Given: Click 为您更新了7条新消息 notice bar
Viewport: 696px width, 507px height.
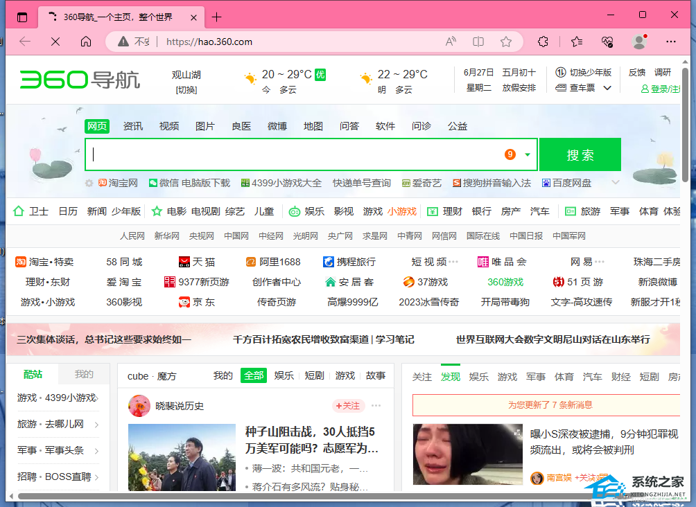Looking at the screenshot, I should [546, 405].
